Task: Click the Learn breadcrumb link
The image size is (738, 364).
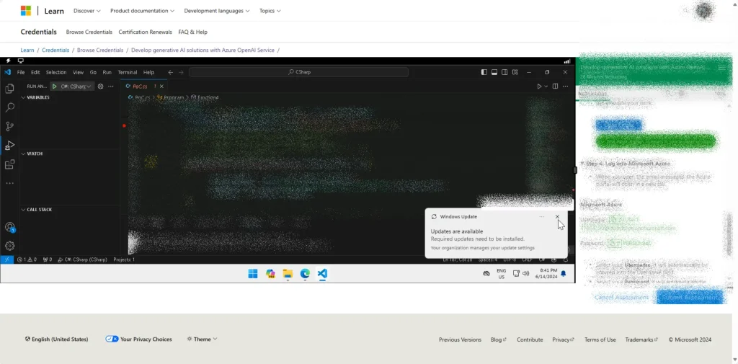Action: tap(27, 50)
